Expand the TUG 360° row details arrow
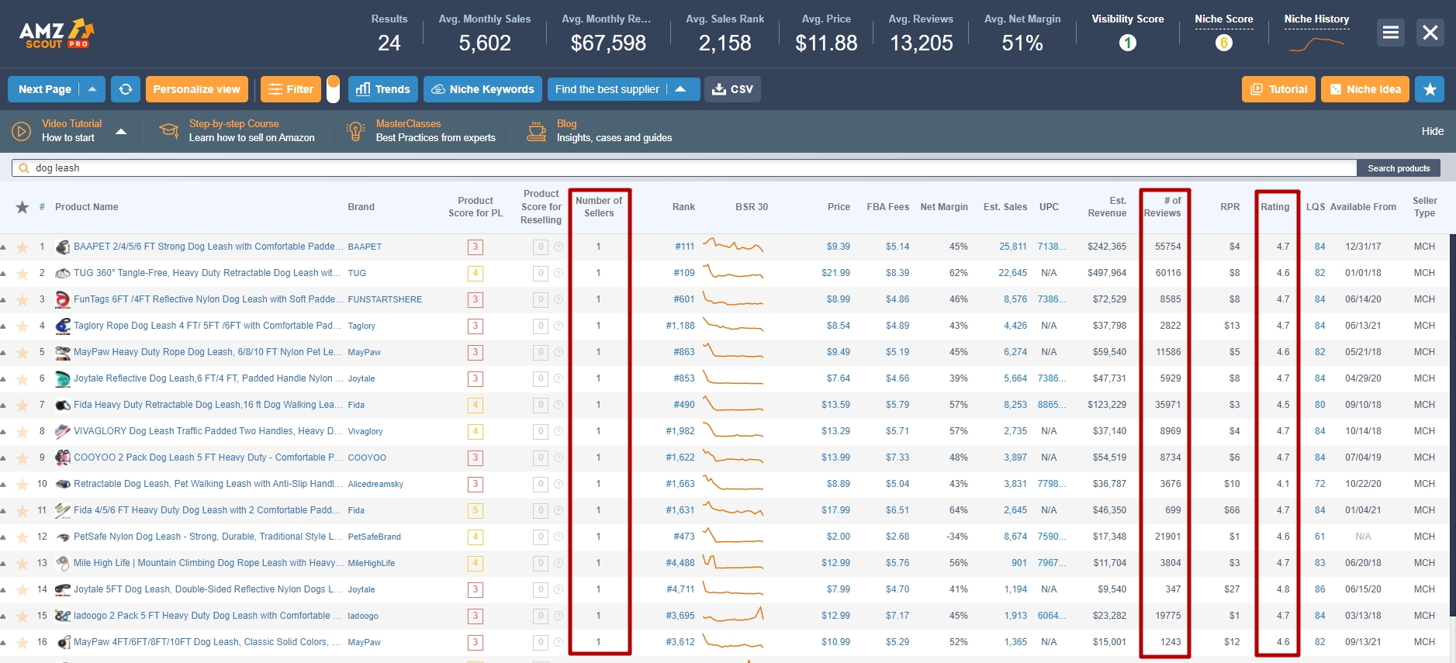The image size is (1456, 663). pyautogui.click(x=3, y=274)
